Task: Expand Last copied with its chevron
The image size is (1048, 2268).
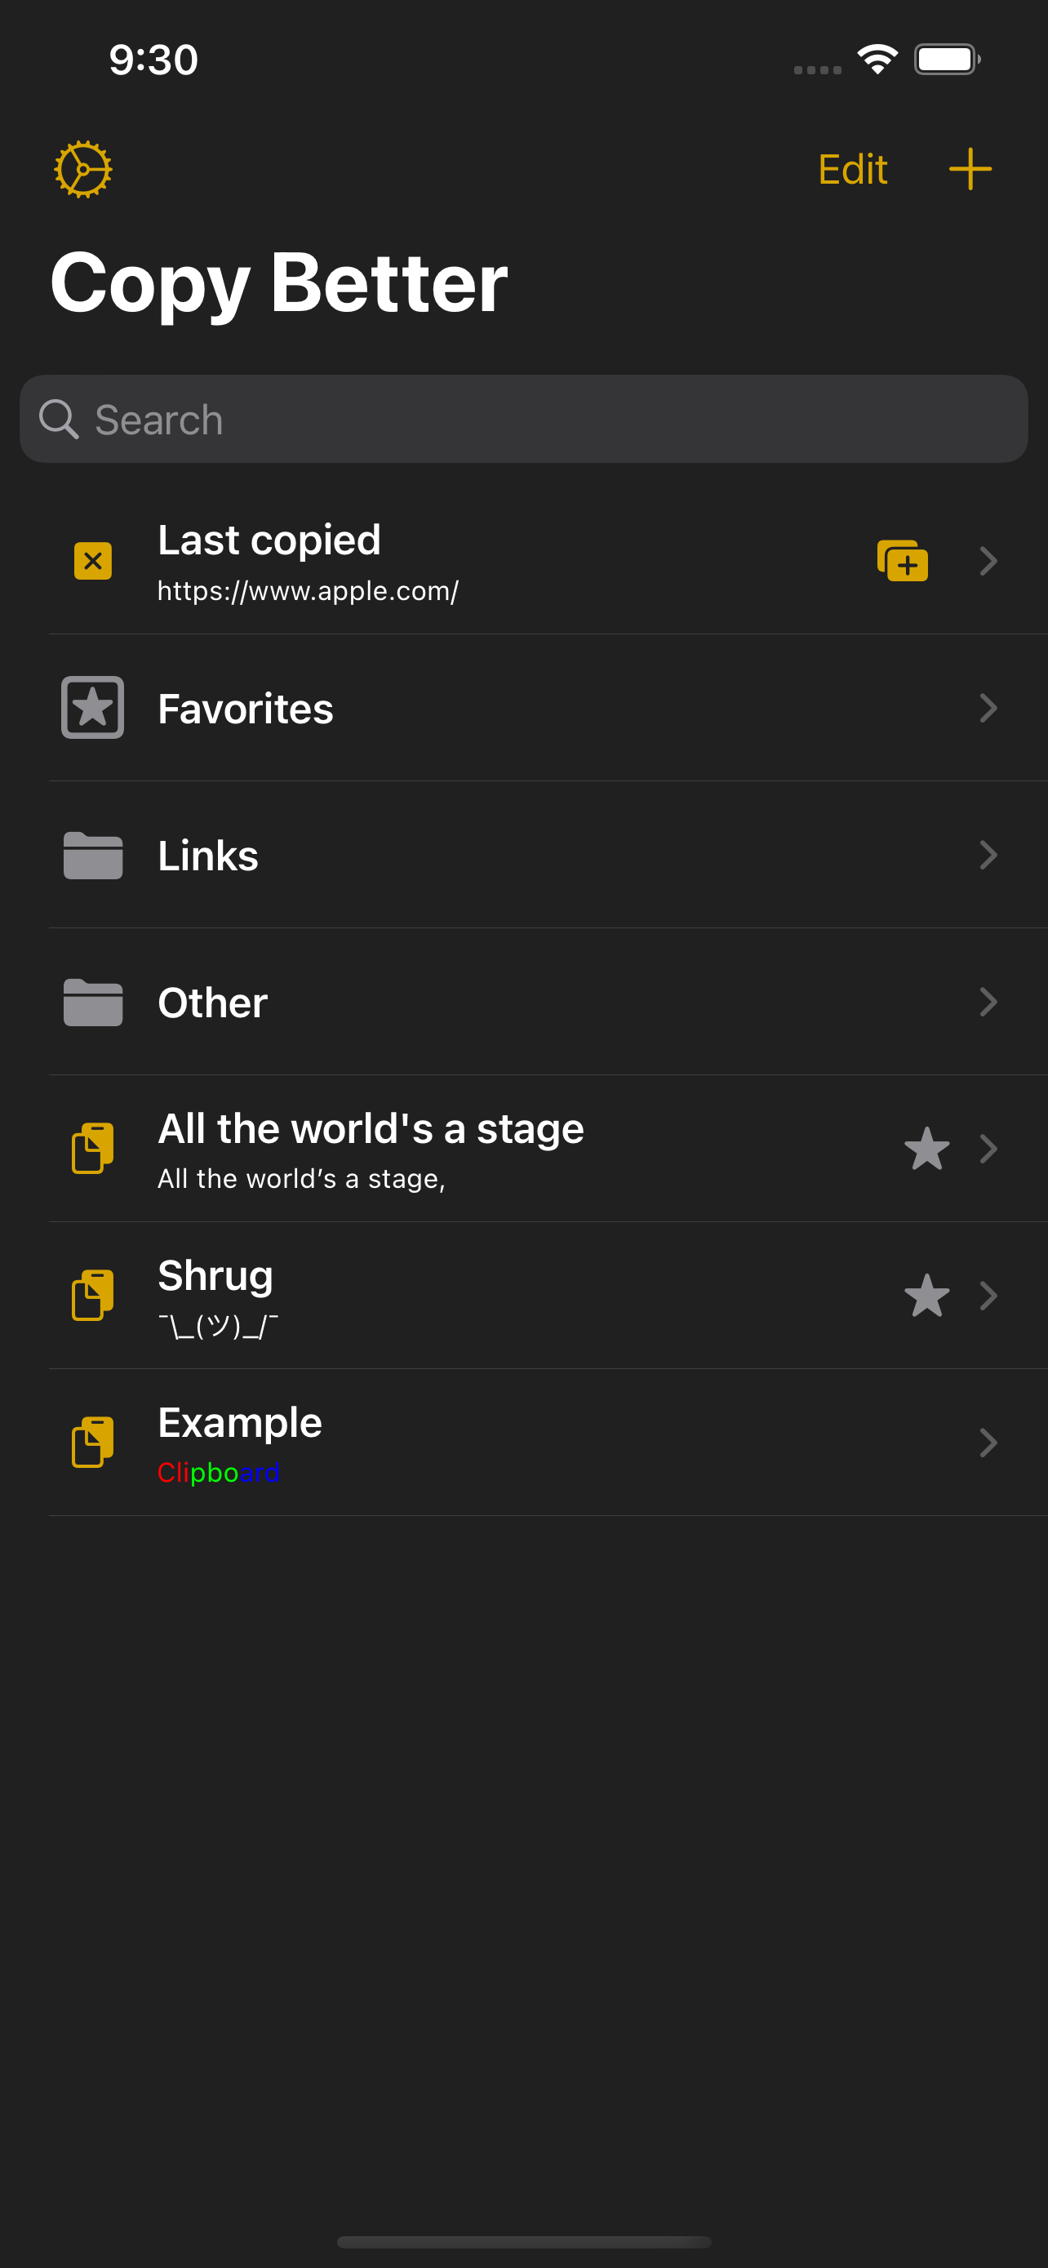Action: (x=988, y=561)
